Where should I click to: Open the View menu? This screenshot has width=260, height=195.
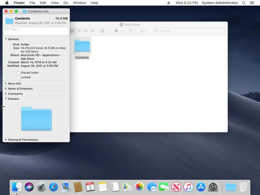click(x=55, y=3)
